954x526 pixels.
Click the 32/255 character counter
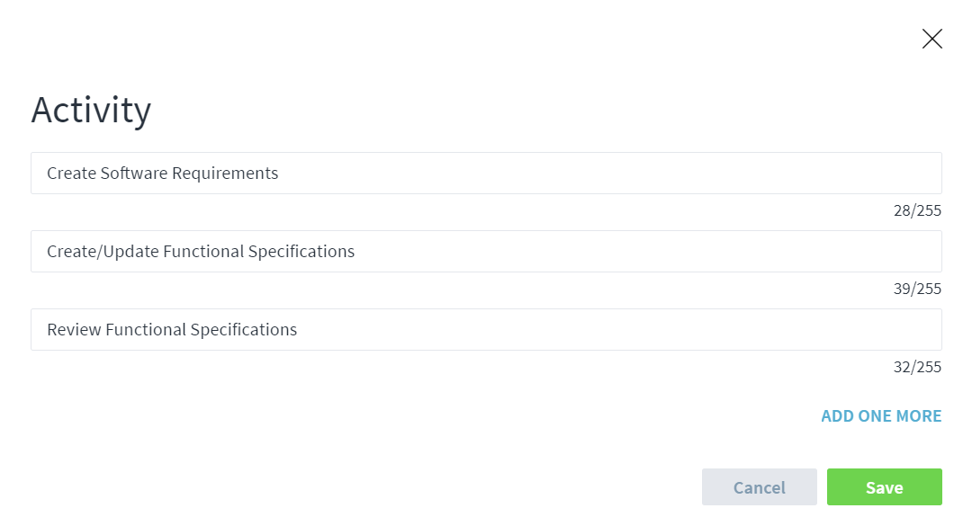917,367
